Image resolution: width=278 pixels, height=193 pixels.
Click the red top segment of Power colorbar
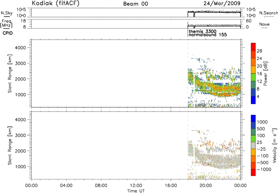[x=253, y=47]
